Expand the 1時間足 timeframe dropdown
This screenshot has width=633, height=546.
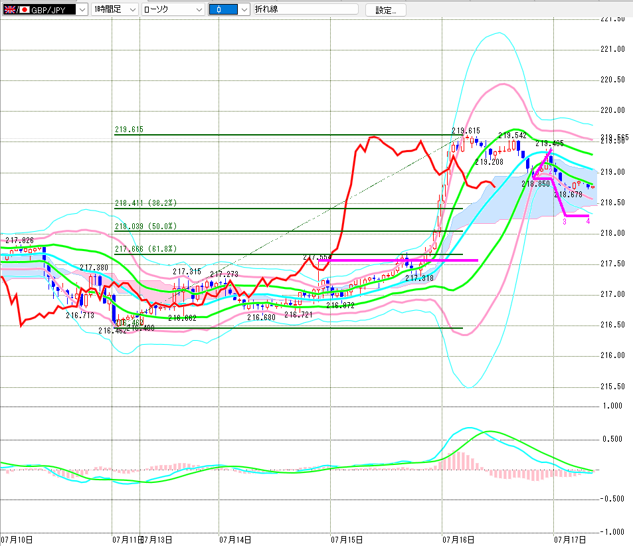tap(133, 10)
